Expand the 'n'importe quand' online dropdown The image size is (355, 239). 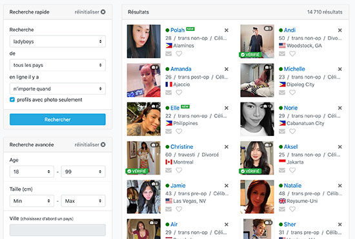[57, 89]
